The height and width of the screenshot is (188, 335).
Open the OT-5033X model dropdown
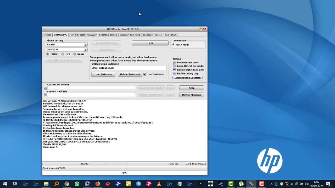[x=86, y=50]
